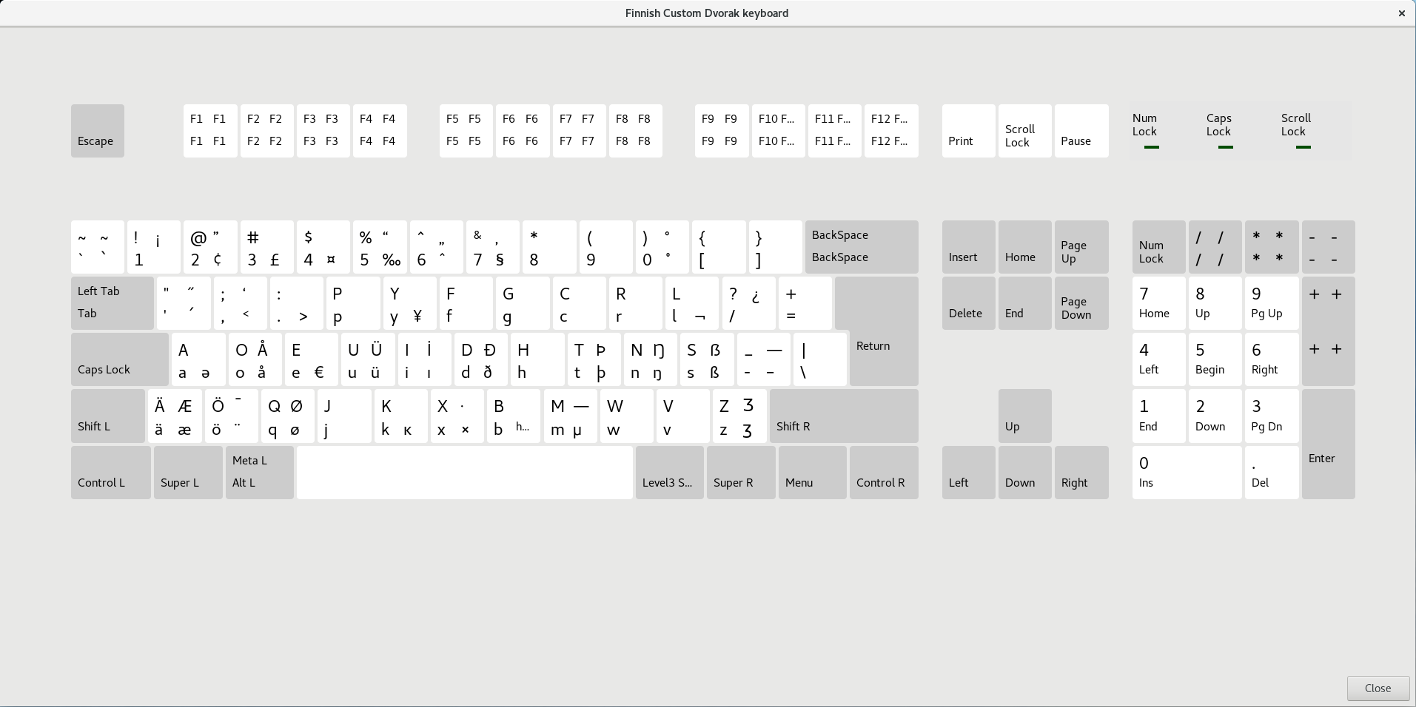Screen dimensions: 1416x707
Task: Click the Meta L / Alt L key
Action: tap(260, 473)
